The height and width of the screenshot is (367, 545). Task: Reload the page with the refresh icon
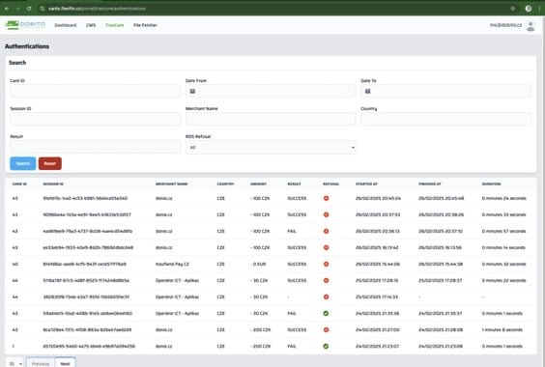click(29, 9)
